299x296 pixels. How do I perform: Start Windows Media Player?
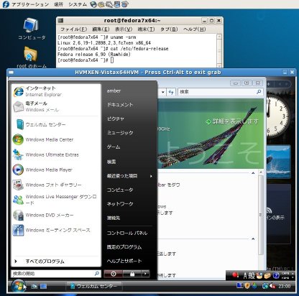[56, 170]
